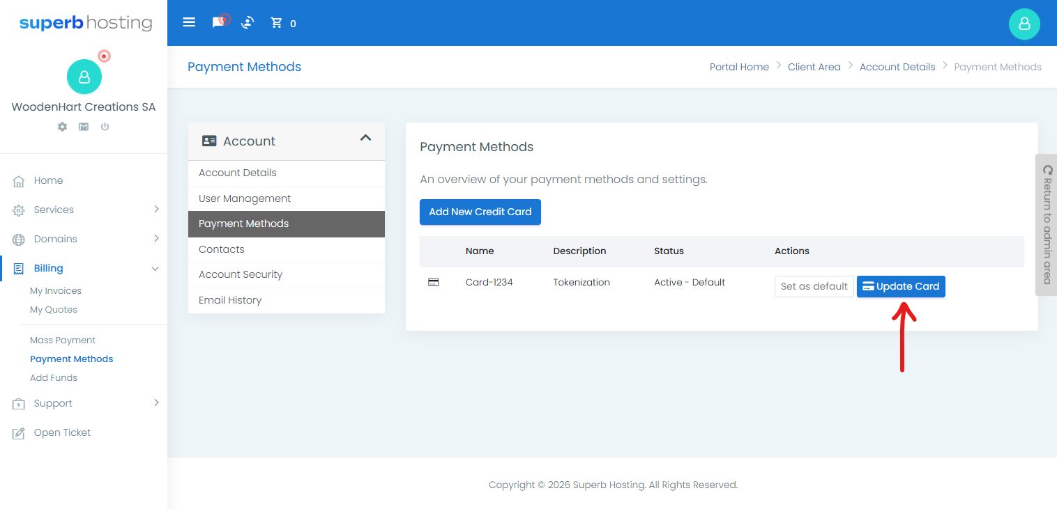
Task: Click the user-switch icon in top bar
Action: [x=248, y=23]
